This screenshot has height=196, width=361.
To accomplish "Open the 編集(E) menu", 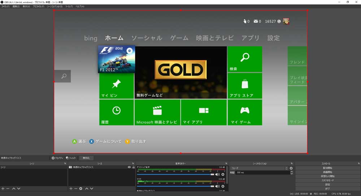I will pyautogui.click(x=16, y=7).
